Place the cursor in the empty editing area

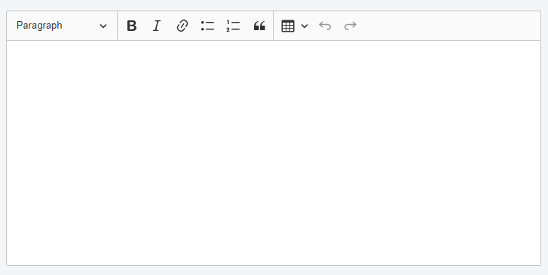point(274,153)
